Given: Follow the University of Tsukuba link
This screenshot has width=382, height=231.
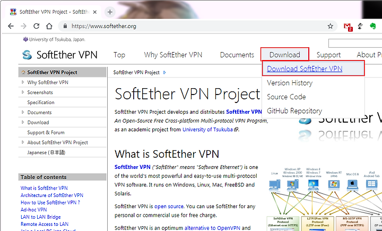Looking at the screenshot, I should (207, 130).
